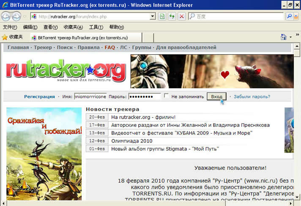Viewport: 301px width, 206px height.
Task: Open news about Инны Желанной и Владимира Преснякова
Action: pos(190,125)
